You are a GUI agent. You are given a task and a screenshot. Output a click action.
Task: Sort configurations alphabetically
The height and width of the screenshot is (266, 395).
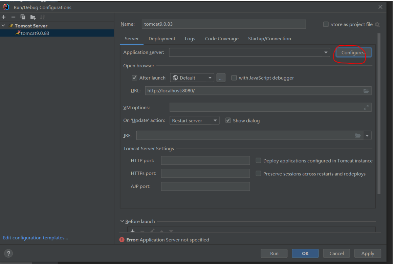[x=42, y=17]
